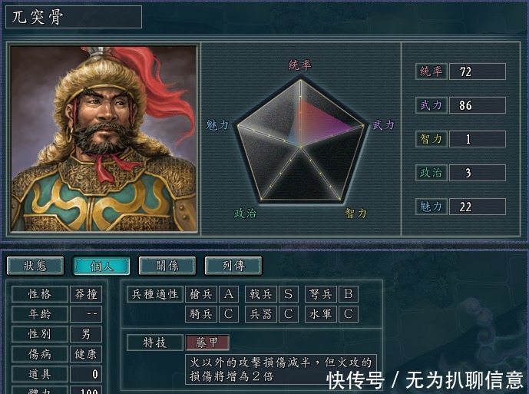Open the 關係 tab
529x394 pixels.
click(167, 266)
